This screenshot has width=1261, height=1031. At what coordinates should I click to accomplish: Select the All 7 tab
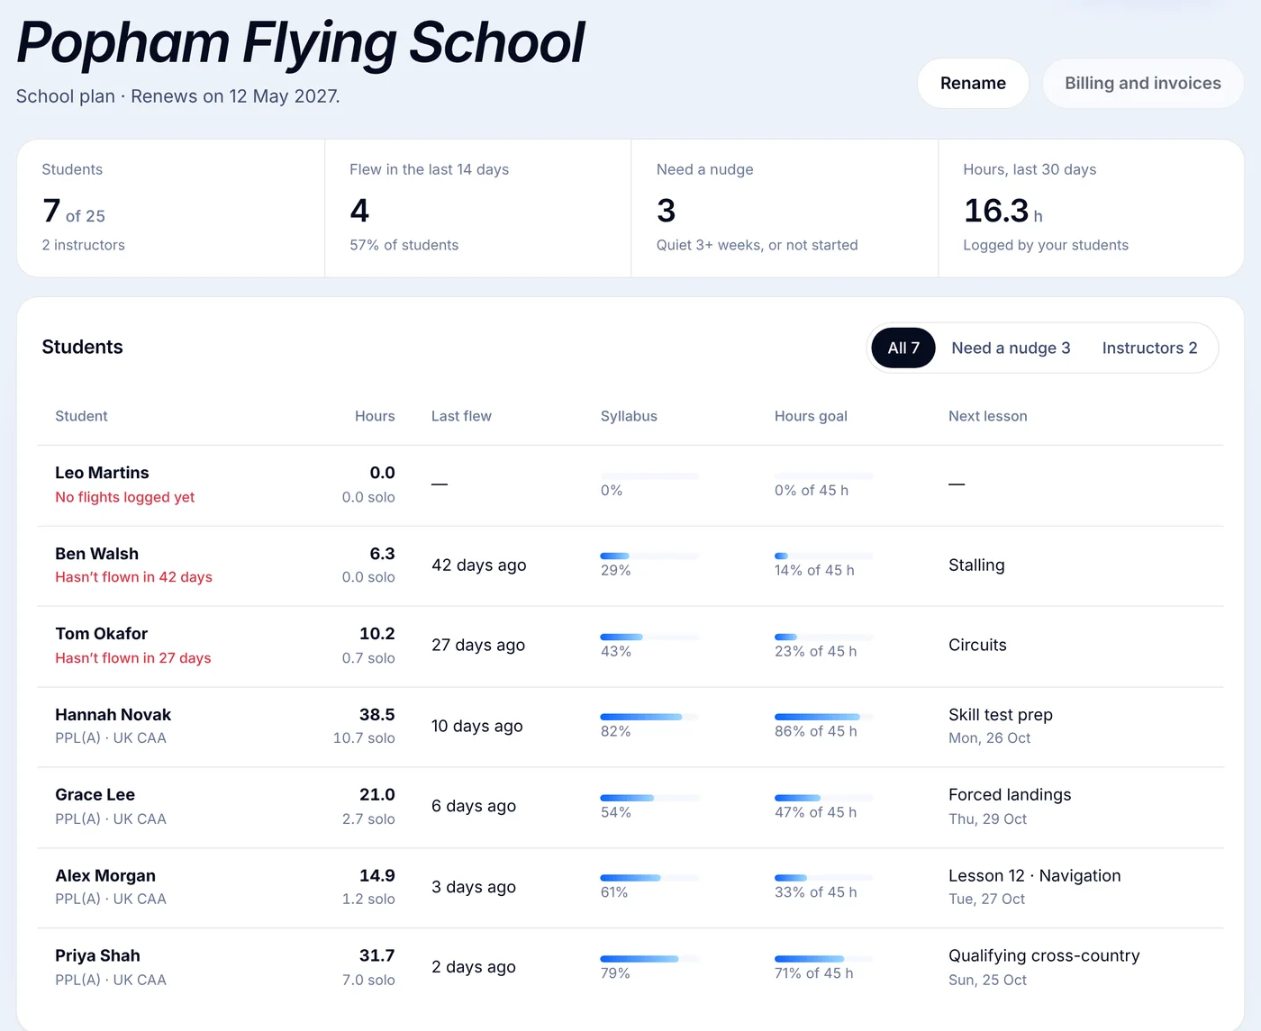pyautogui.click(x=903, y=348)
